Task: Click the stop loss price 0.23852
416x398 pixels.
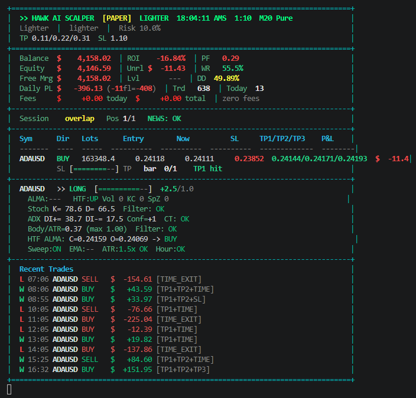Action: pyautogui.click(x=249, y=159)
